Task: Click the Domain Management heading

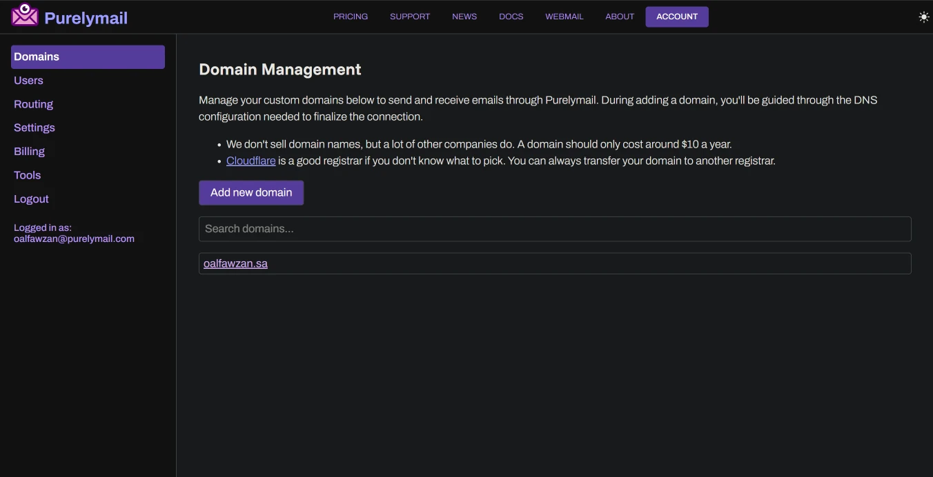Action: [x=280, y=69]
